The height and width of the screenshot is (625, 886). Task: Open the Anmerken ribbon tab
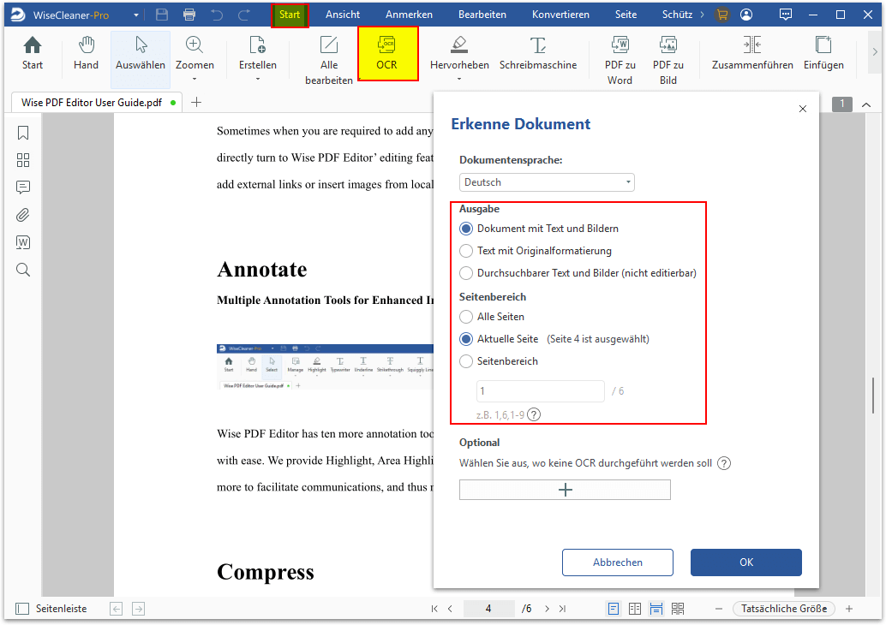(x=409, y=15)
